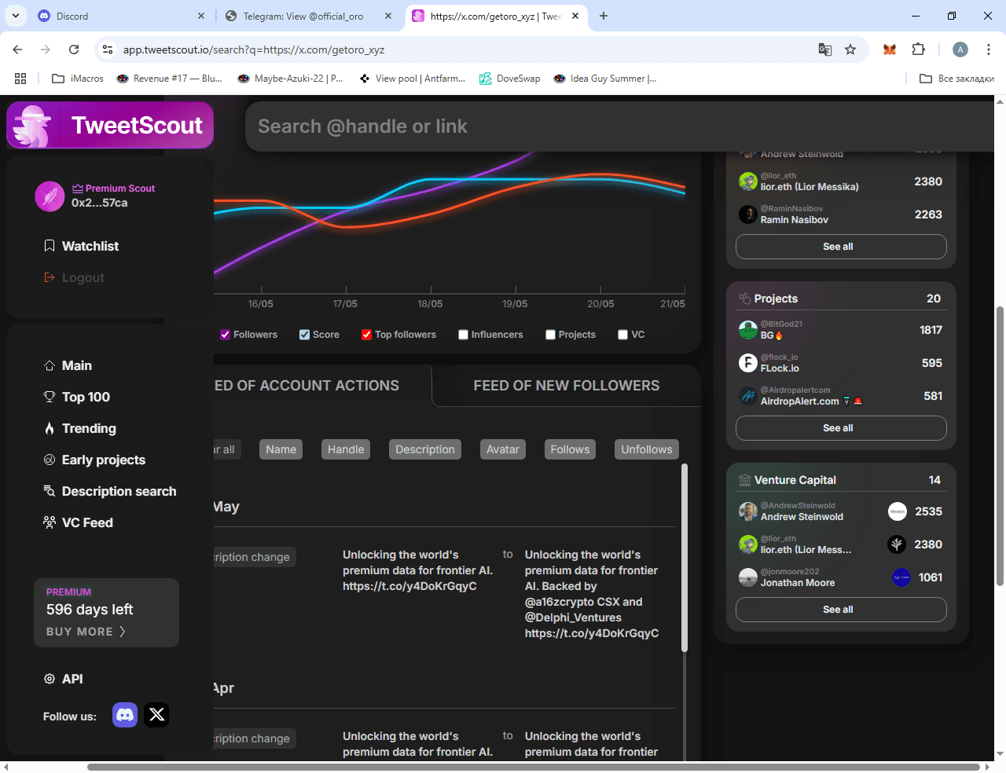This screenshot has height=773, width=1006.
Task: Reload the page
Action: pyautogui.click(x=74, y=49)
